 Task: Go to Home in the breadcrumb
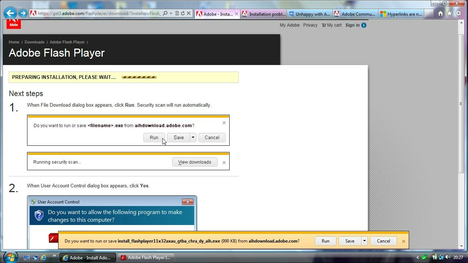coord(14,42)
